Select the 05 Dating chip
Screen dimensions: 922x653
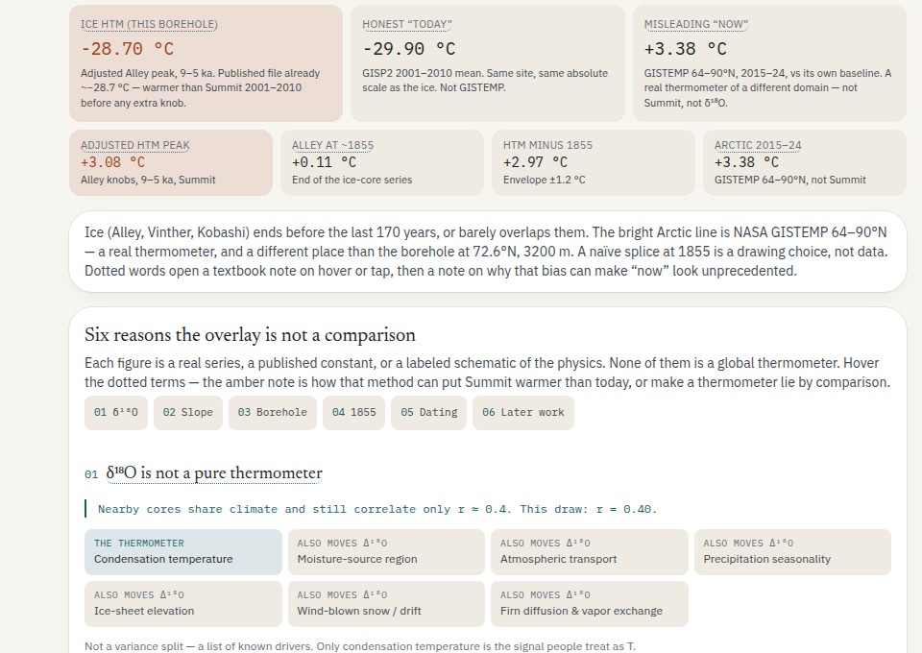pos(428,413)
